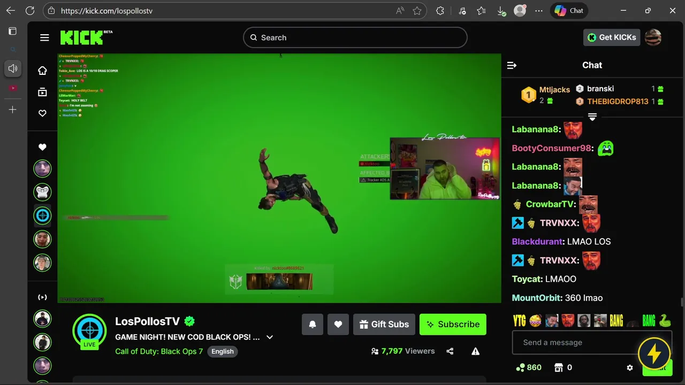Open chat settings gear icon
This screenshot has height=385, width=685.
tap(630, 368)
